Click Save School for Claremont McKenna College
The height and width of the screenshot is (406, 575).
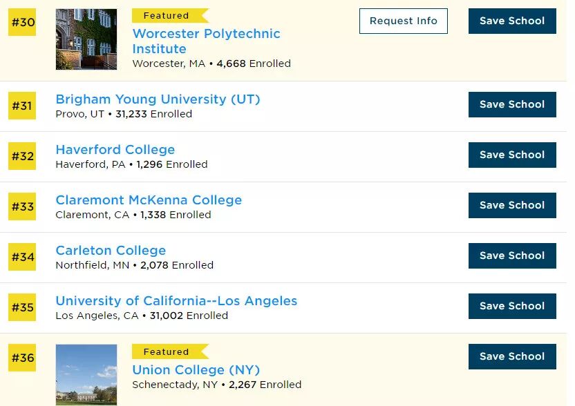[x=512, y=205]
